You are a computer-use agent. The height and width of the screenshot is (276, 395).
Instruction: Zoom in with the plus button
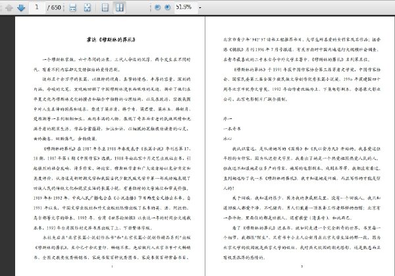click(x=167, y=7)
